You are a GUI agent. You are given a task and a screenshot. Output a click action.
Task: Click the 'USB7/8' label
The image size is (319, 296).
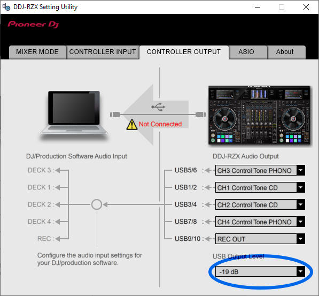coord(186,222)
